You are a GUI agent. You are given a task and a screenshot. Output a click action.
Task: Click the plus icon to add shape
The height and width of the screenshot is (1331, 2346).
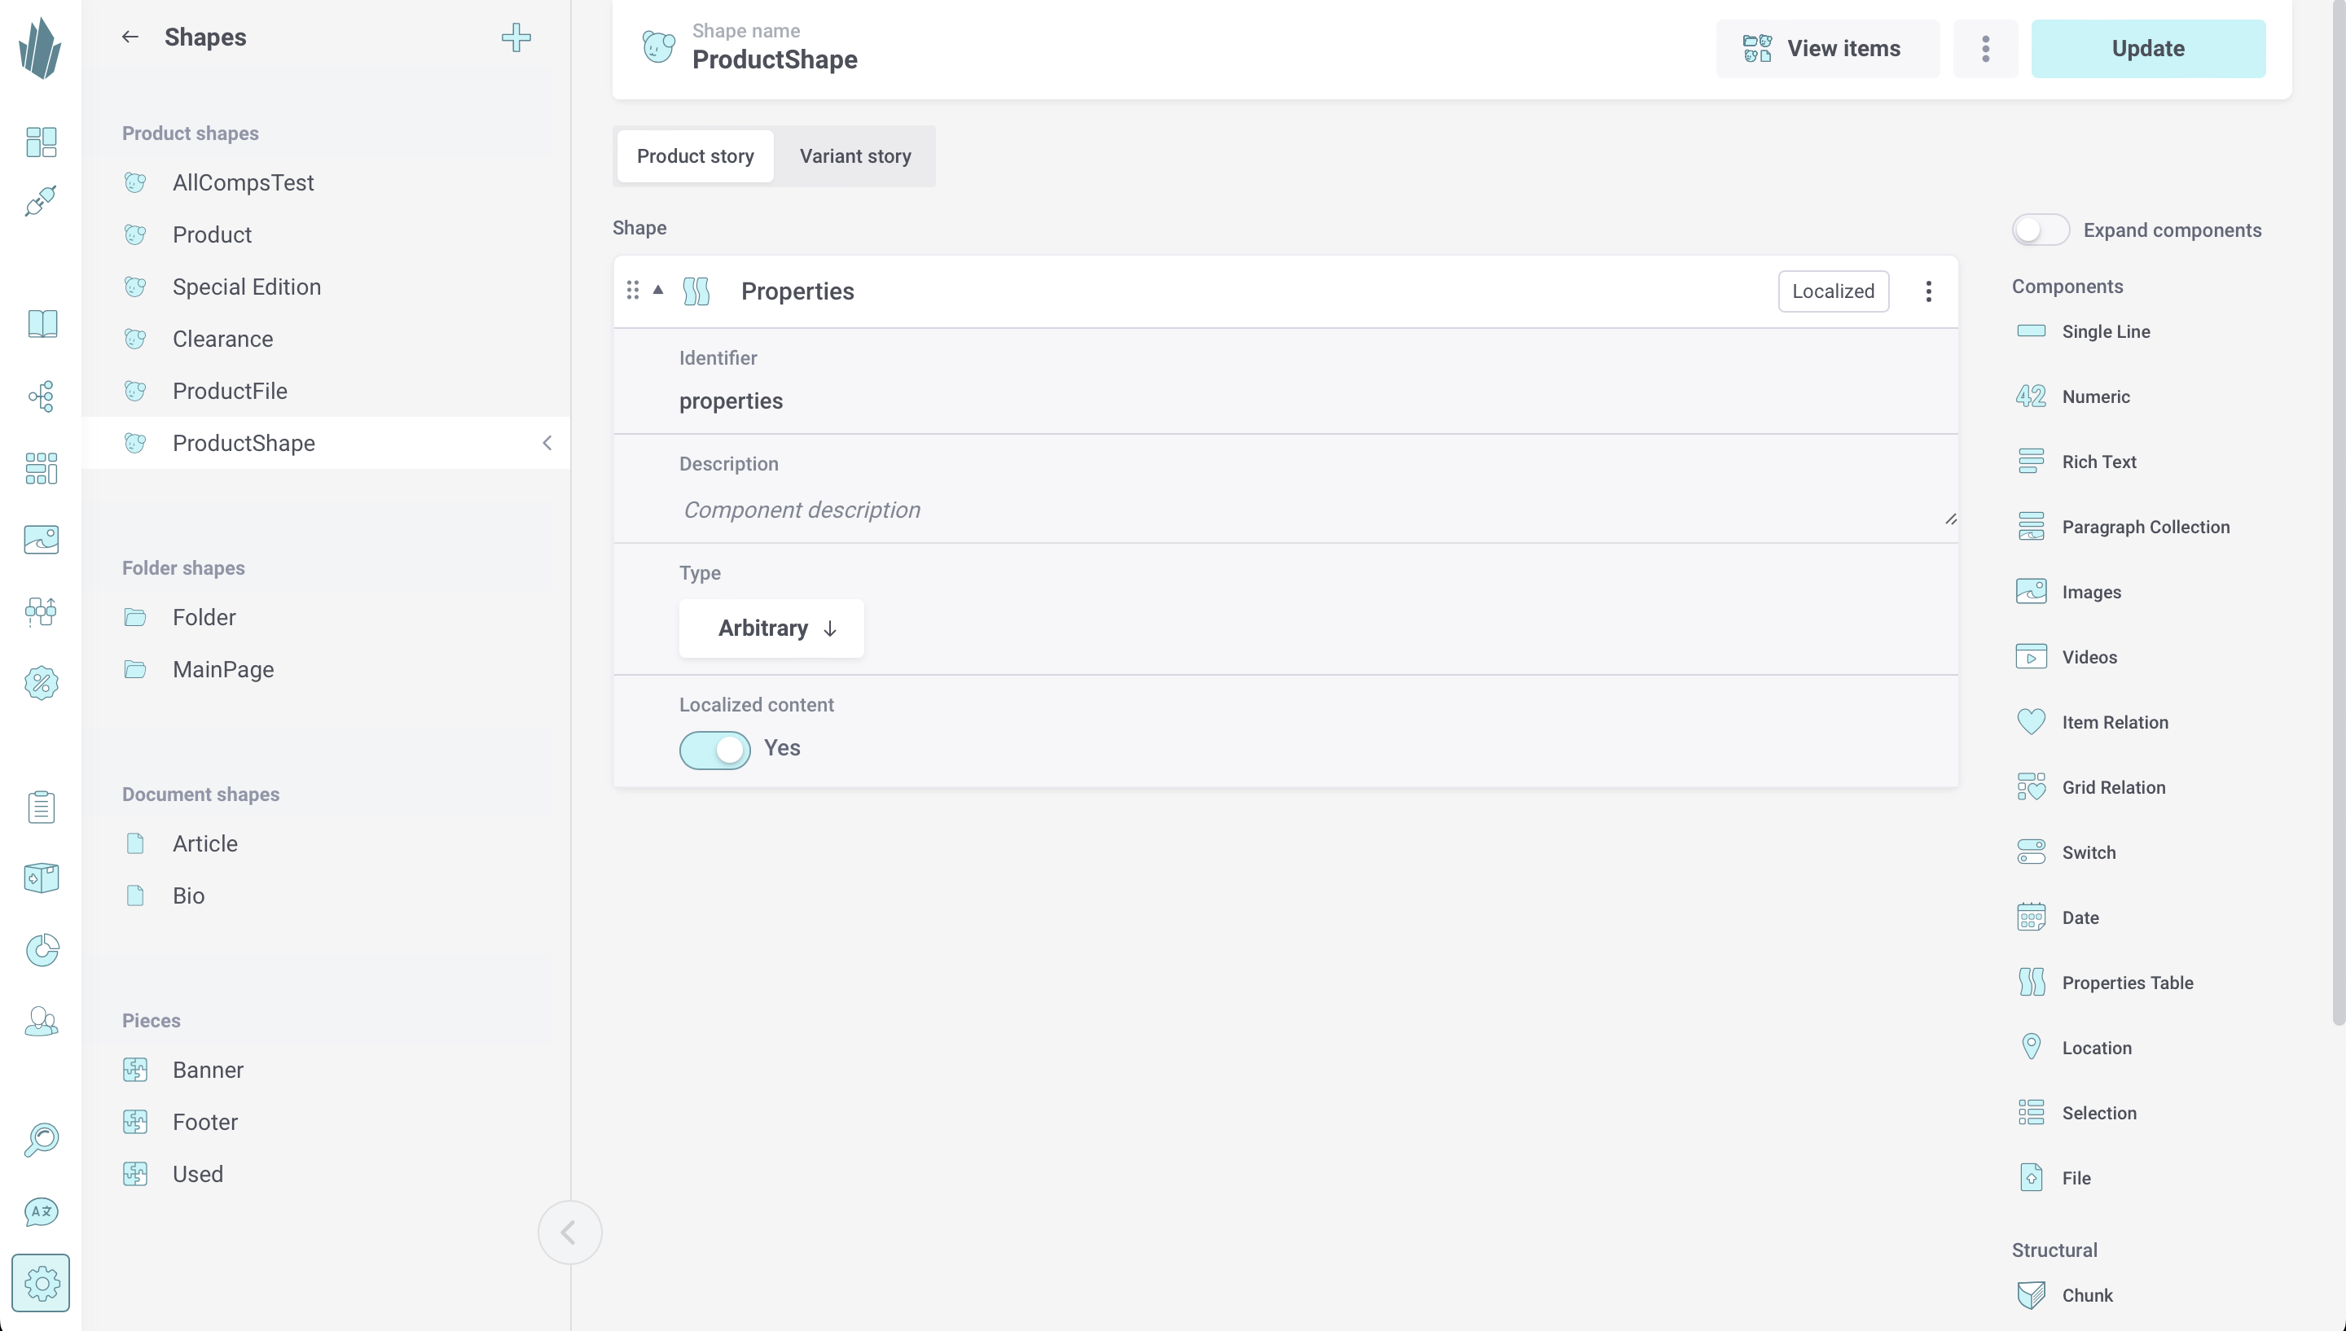516,37
